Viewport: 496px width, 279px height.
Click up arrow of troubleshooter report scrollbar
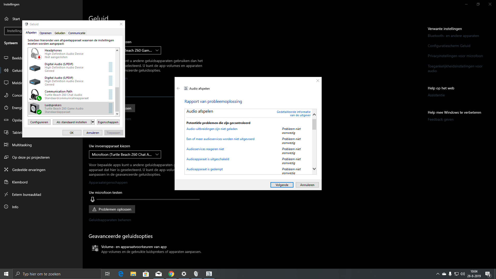tap(314, 114)
